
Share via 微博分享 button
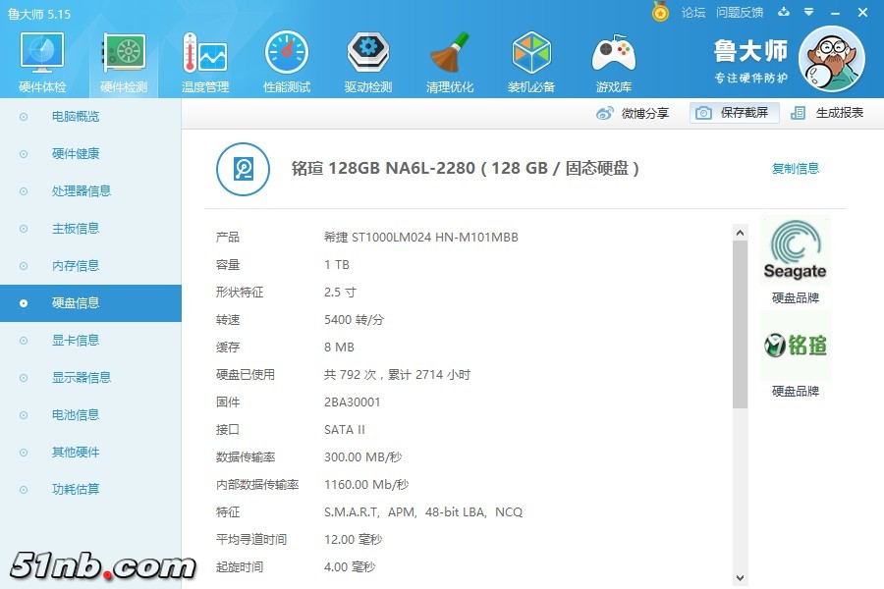tap(634, 113)
